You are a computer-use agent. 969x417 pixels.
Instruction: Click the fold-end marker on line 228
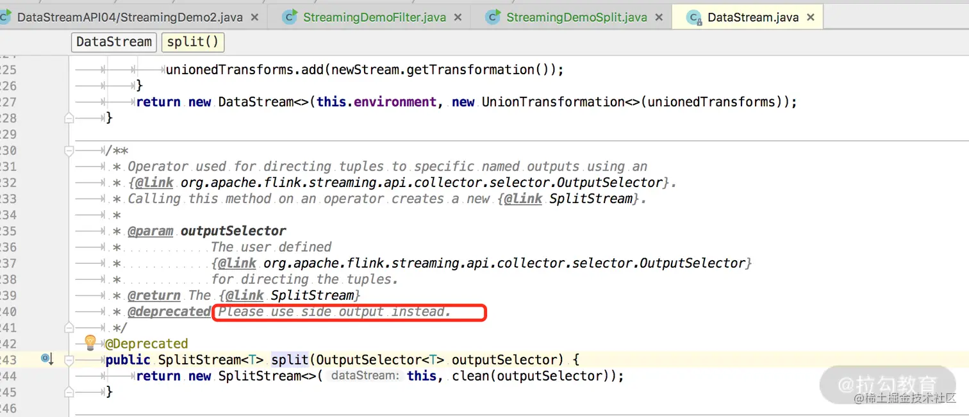[x=69, y=118]
